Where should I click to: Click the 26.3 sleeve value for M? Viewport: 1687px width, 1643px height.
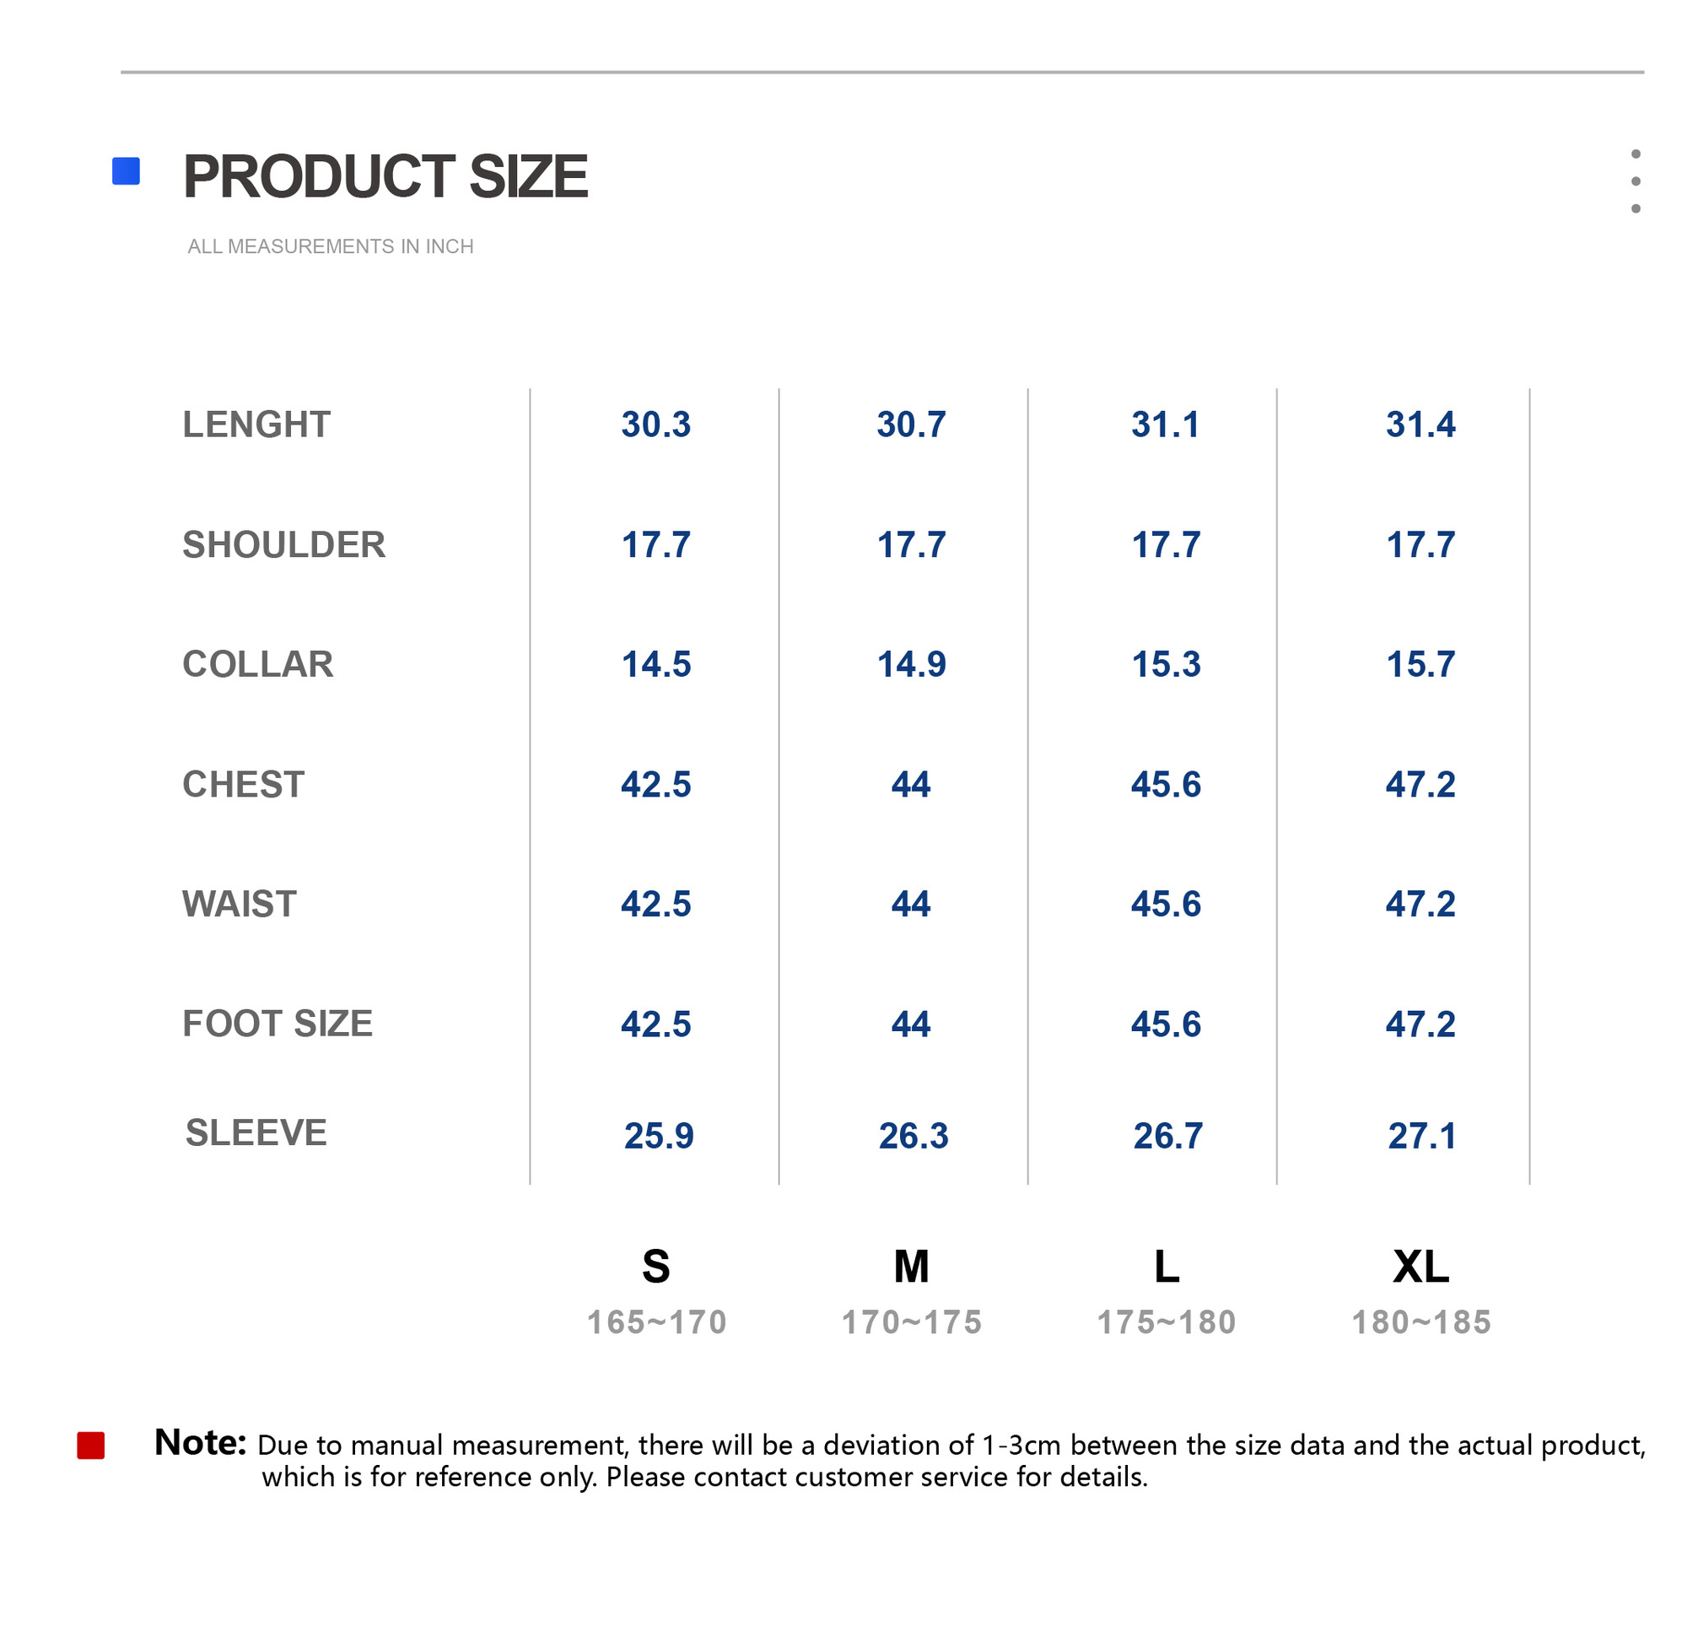(914, 1137)
